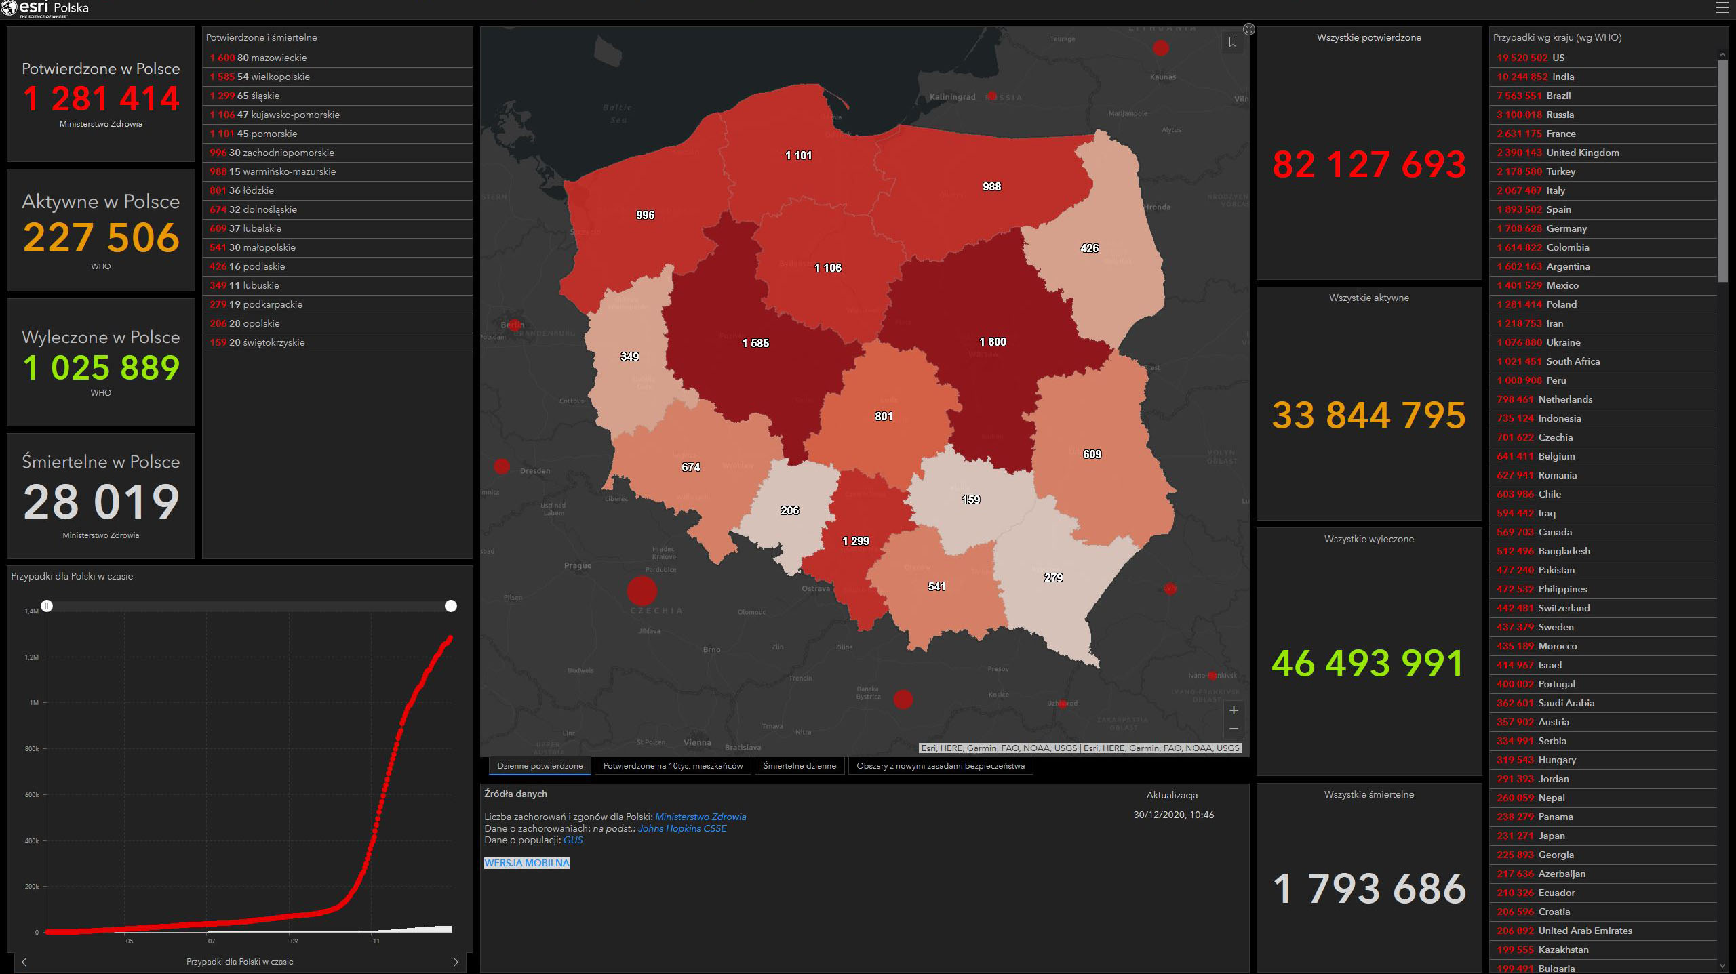Open Potwierdzone na 10tys. mieszkańców tab
This screenshot has height=974, width=1736.
673,766
